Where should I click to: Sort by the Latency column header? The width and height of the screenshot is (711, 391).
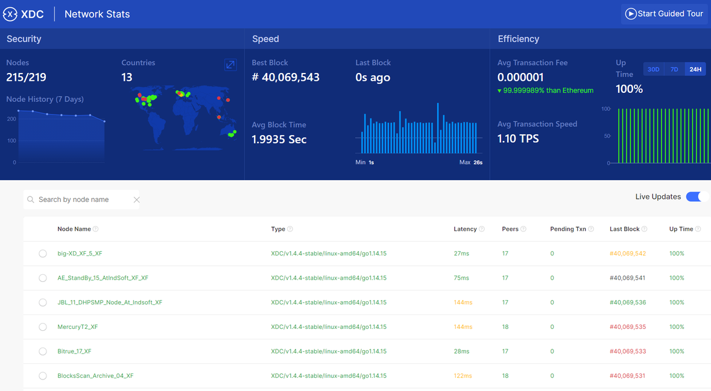tap(465, 229)
